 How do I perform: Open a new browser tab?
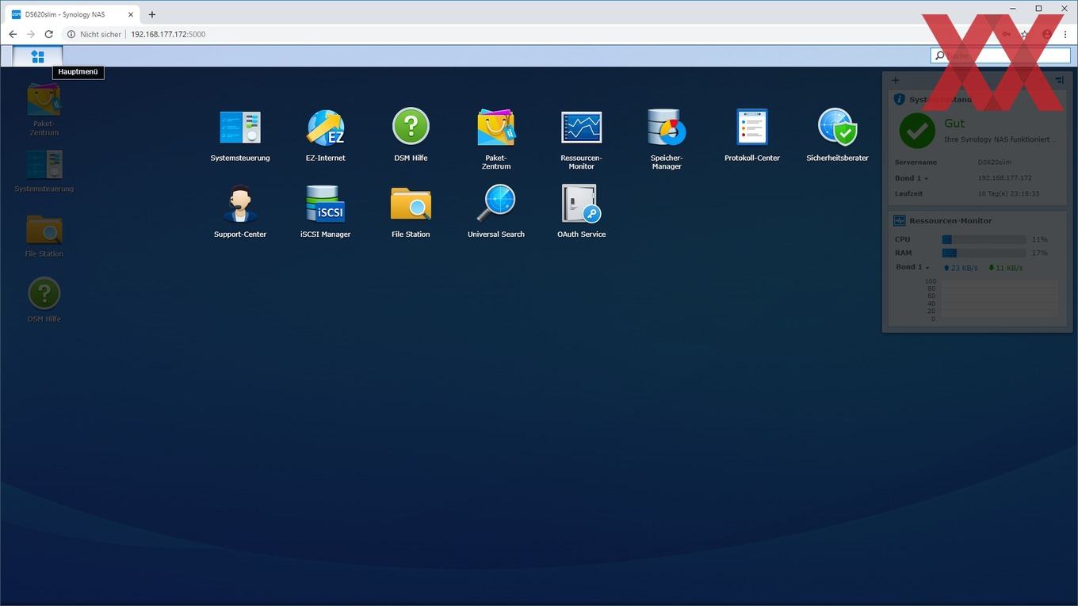(152, 14)
